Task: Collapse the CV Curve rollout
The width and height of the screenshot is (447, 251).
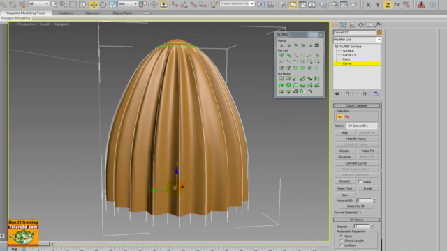Action: point(357,220)
